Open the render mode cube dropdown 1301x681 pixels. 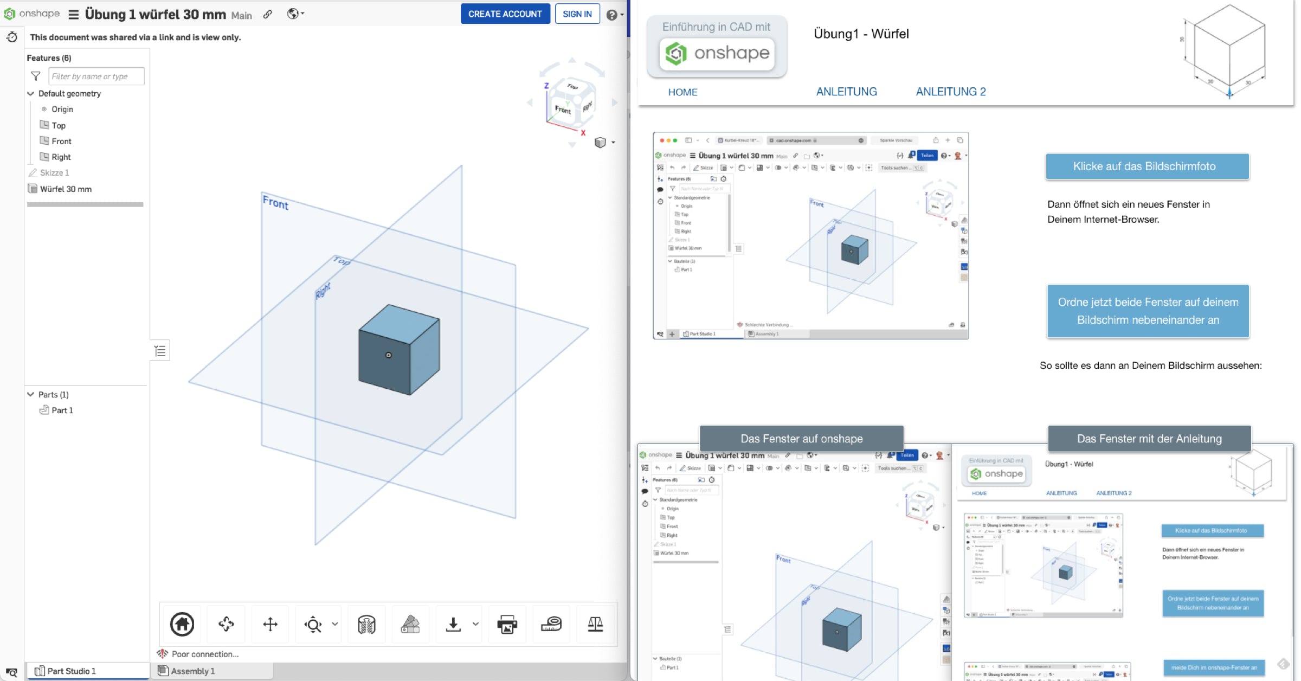click(604, 143)
